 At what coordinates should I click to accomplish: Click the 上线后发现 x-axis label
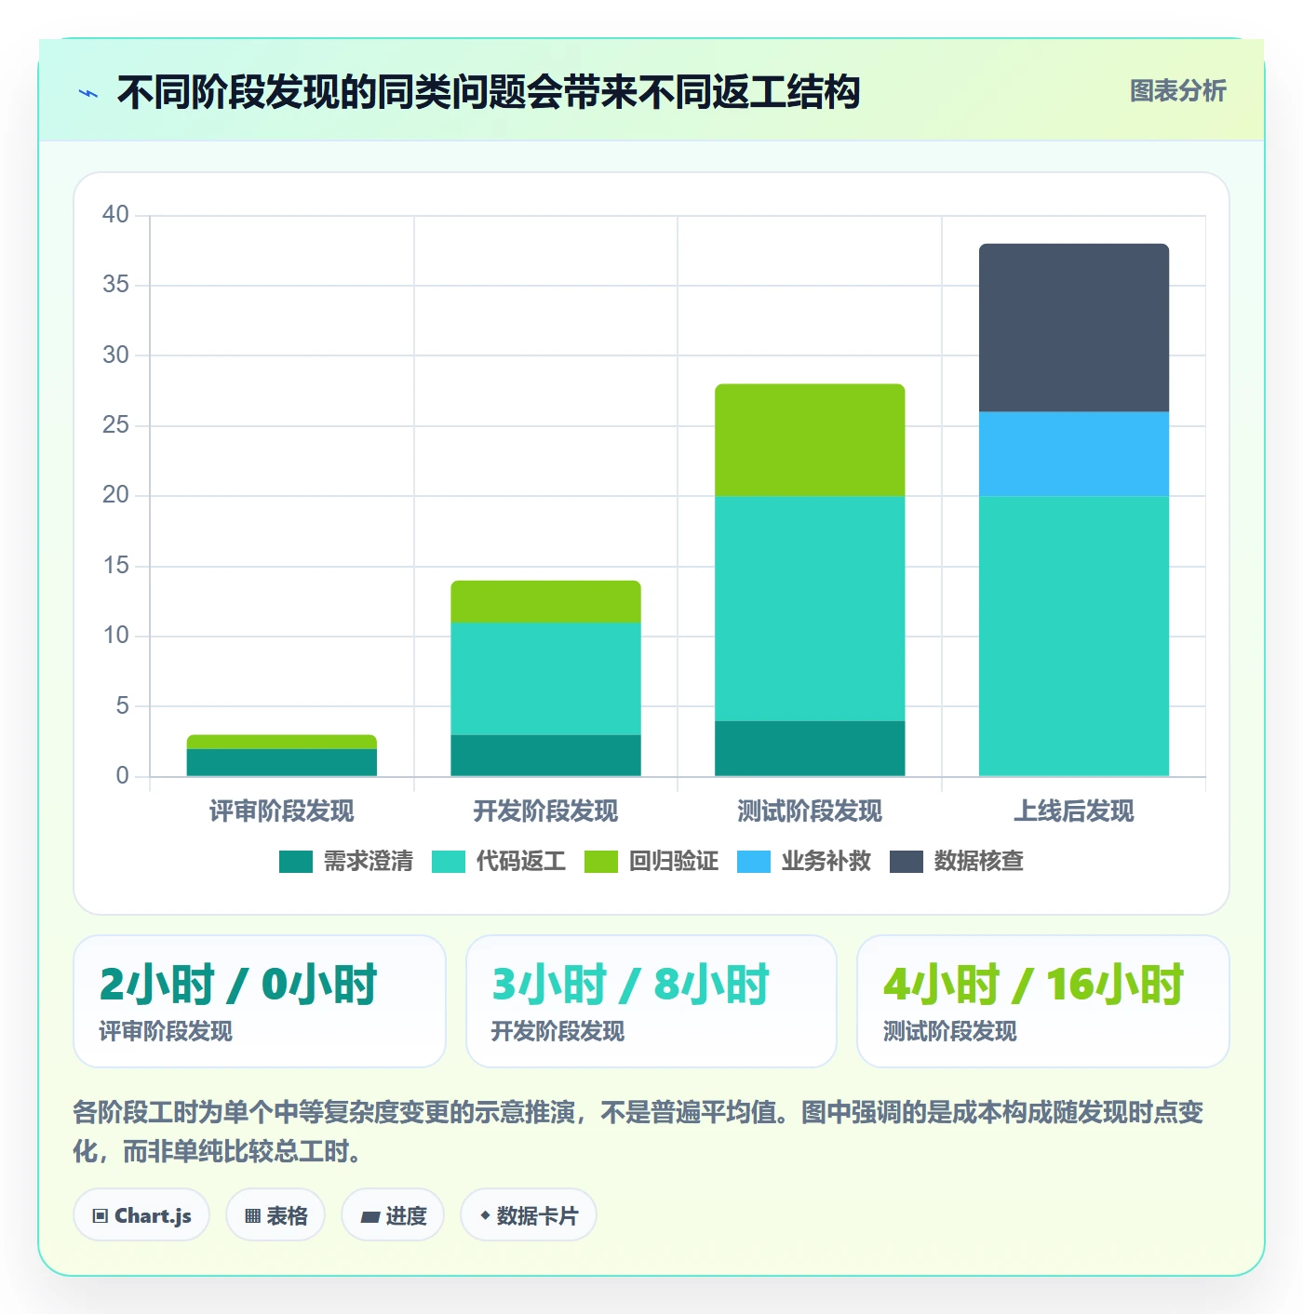(x=1074, y=811)
